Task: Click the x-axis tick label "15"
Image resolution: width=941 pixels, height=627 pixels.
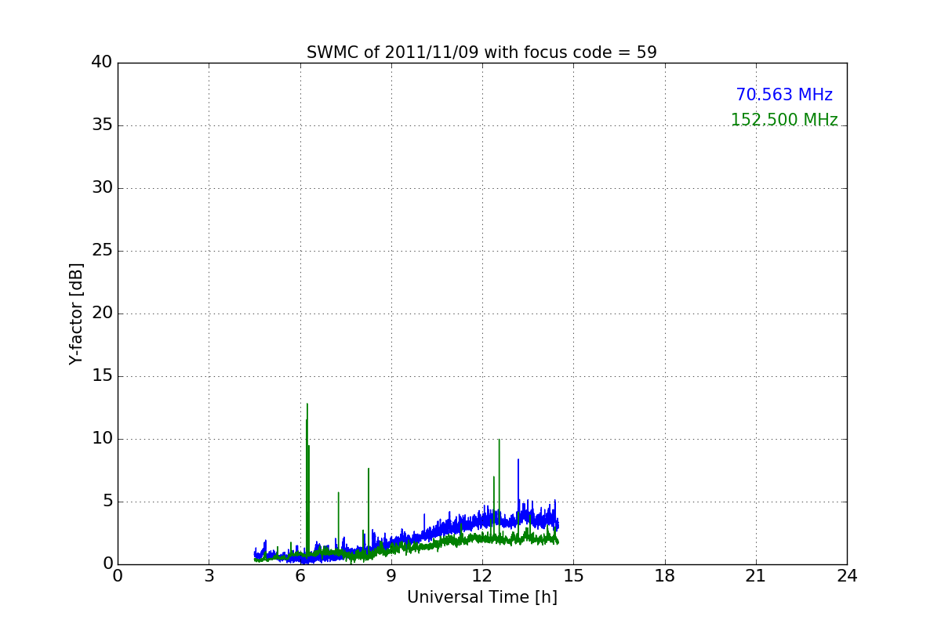Action: 573,576
